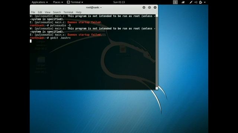Viewport: 238px width, 133px height.
Task: Click the 'gedit .bashrc' command text
Action: click(60, 38)
